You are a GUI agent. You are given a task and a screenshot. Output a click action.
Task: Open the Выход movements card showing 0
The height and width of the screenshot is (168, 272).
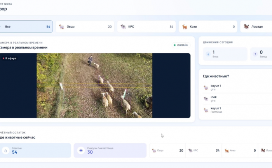click(x=261, y=54)
